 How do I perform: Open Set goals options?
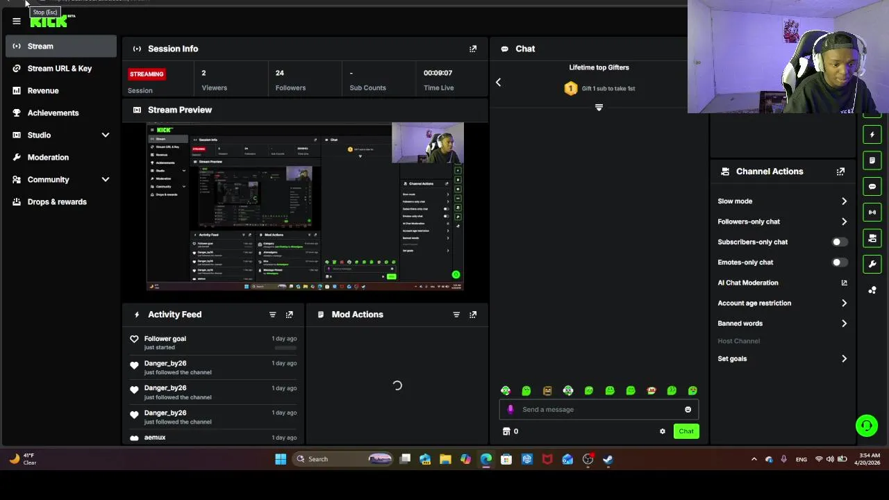tap(782, 359)
